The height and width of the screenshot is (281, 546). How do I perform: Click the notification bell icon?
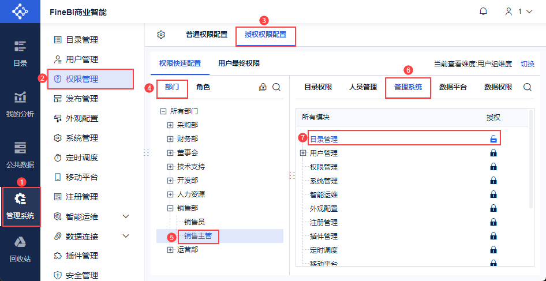click(484, 12)
